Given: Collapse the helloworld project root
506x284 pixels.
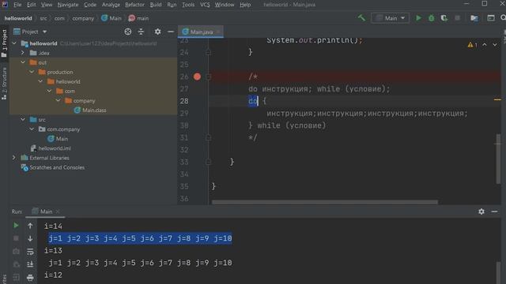Looking at the screenshot, I should pos(14,43).
